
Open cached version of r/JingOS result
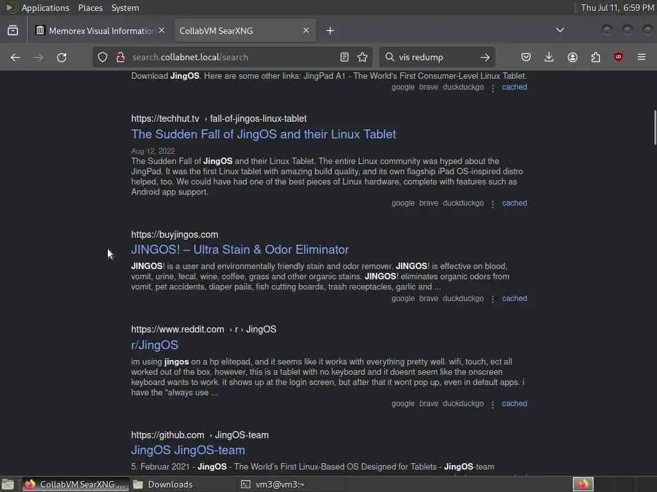point(515,404)
